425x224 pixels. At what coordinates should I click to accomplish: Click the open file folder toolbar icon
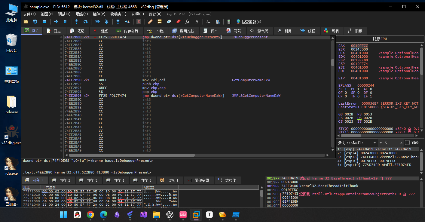pos(26,22)
